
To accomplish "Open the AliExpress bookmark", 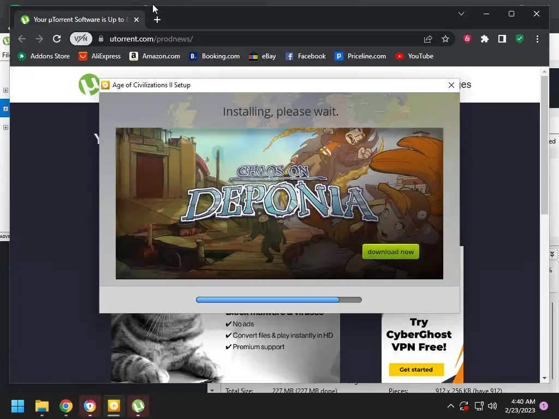I will (x=100, y=56).
